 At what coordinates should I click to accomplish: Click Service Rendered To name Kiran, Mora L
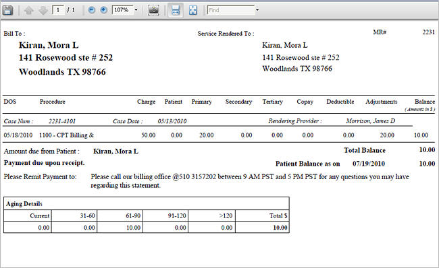click(285, 45)
